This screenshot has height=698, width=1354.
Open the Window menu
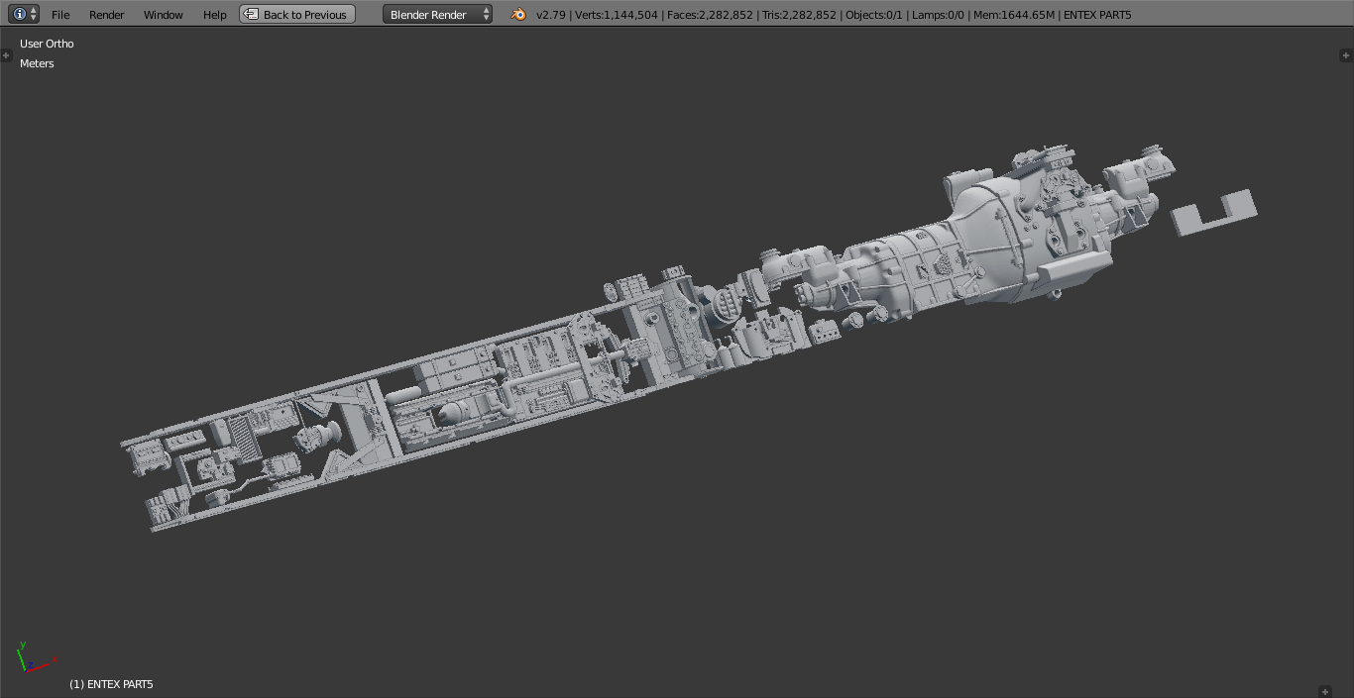[x=164, y=15]
